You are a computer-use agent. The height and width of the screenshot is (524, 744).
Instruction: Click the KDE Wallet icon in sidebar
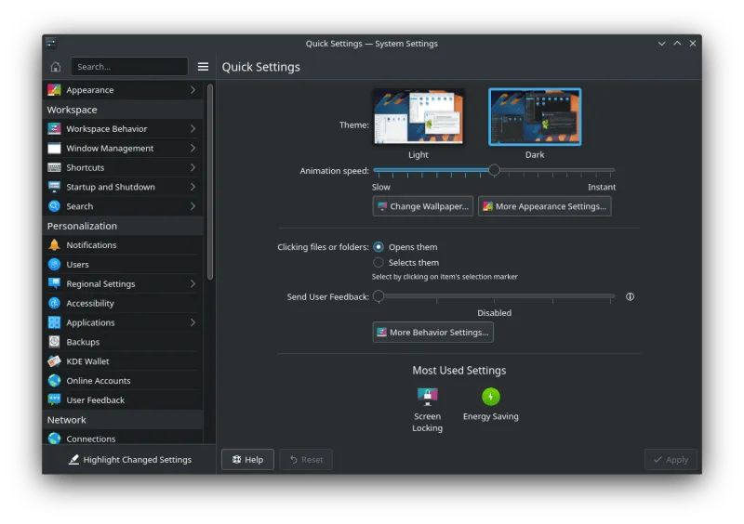point(55,361)
